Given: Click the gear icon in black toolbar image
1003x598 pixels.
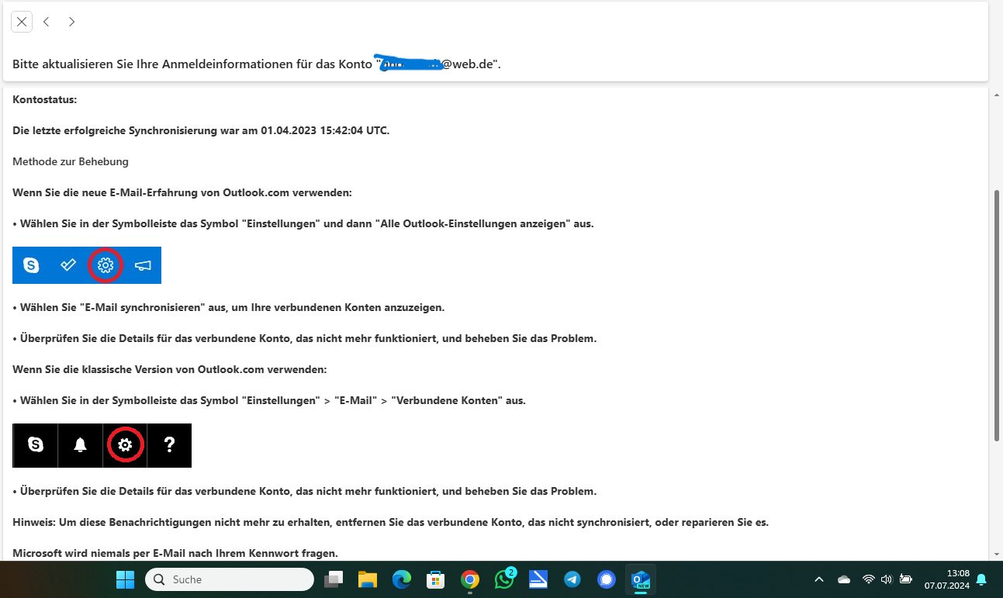Looking at the screenshot, I should [125, 444].
